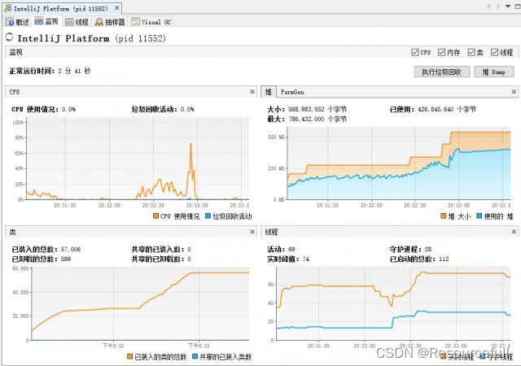Image resolution: width=521 pixels, height=366 pixels.
Task: Click the 垃圾回收活动 legend swatch
Action: [x=208, y=216]
